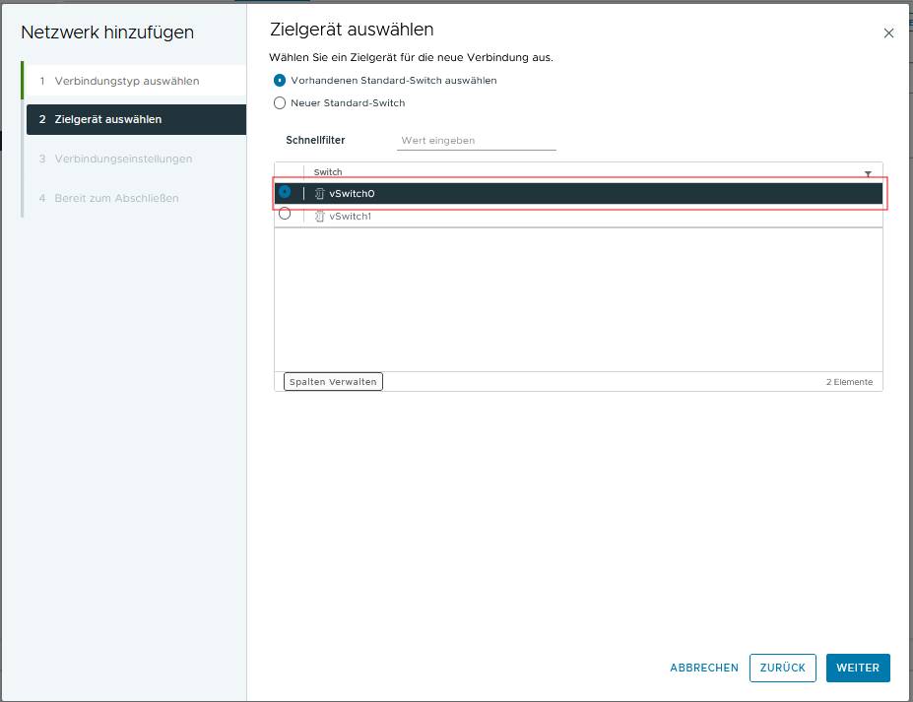Click the 'Netzwerk hinzufügen' wizard title

point(107,32)
